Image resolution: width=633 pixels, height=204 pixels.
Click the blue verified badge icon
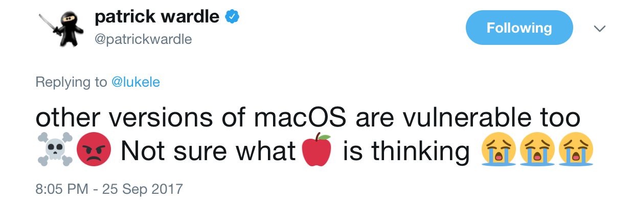click(x=233, y=17)
